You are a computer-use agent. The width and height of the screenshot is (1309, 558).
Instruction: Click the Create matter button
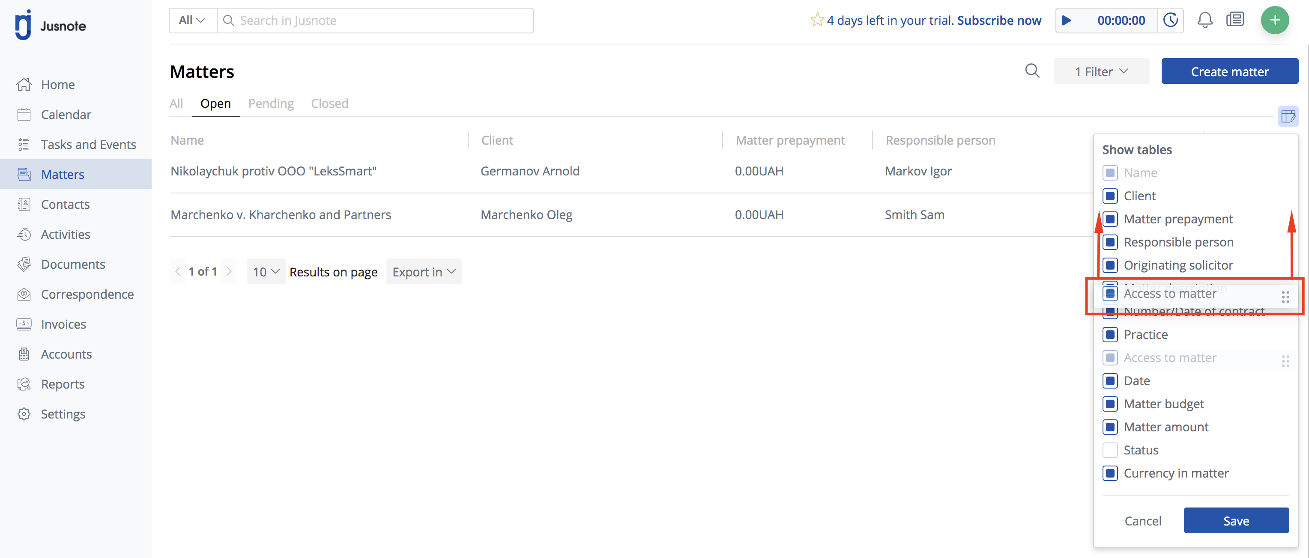click(1229, 71)
